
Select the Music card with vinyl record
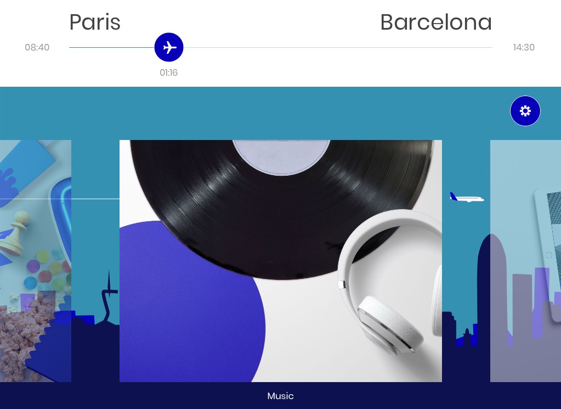281,261
